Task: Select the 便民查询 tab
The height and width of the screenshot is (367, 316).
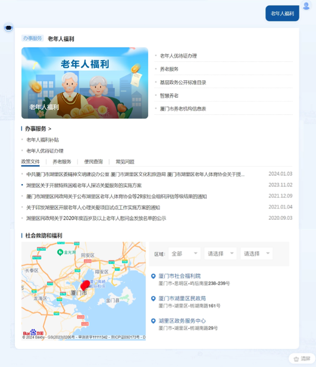Action: click(93, 161)
